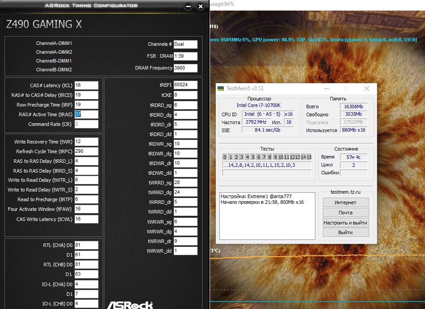Click the testmem.tz.ru site label
Screen dimensions: 425x309
tap(346, 192)
